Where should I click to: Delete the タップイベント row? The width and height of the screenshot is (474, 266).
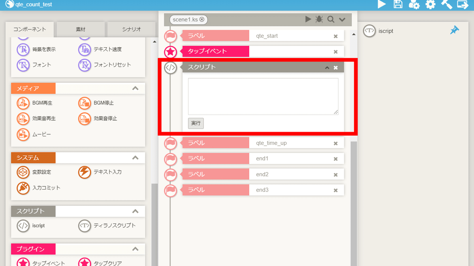click(336, 52)
